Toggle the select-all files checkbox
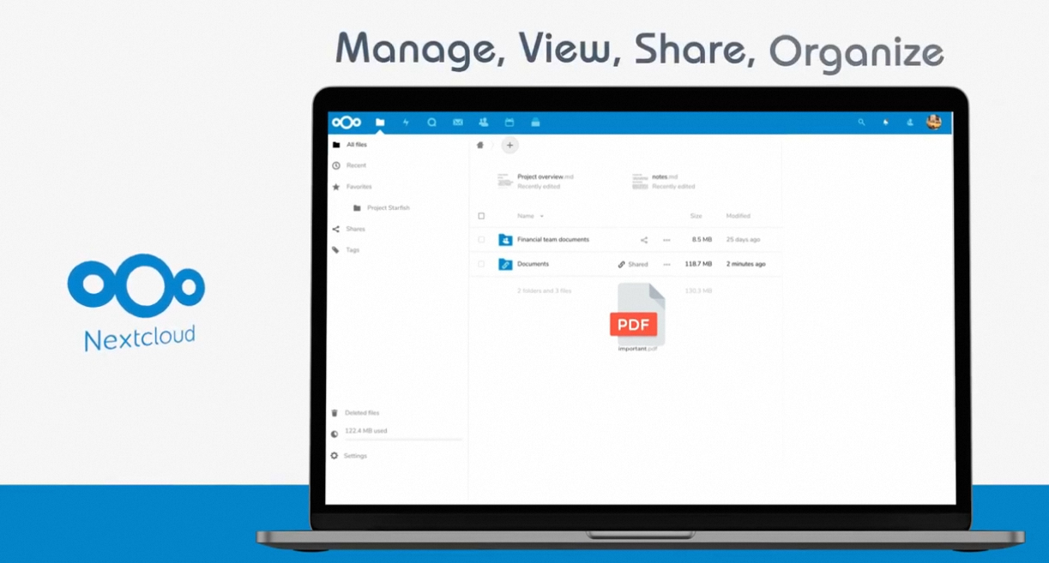Viewport: 1049px width, 563px height. pos(481,216)
